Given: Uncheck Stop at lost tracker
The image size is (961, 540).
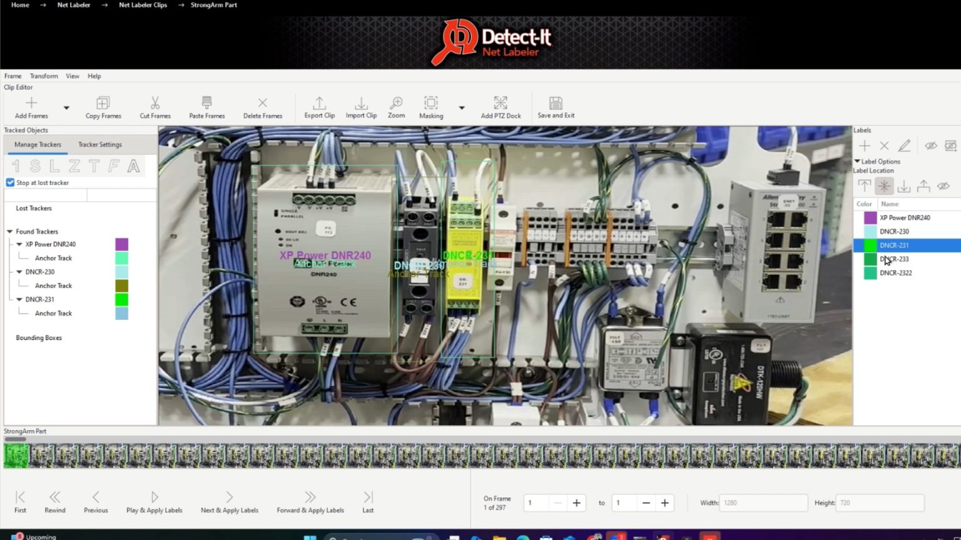Looking at the screenshot, I should click(10, 182).
